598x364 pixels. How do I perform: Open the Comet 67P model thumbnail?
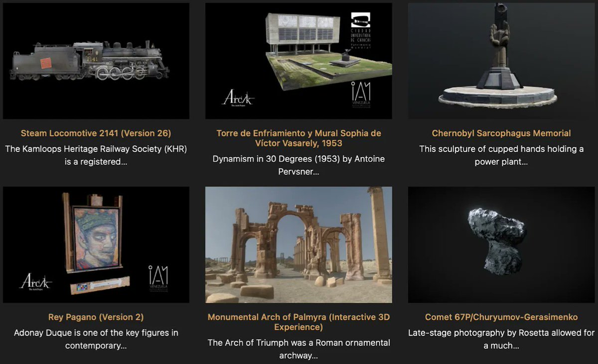coord(501,245)
